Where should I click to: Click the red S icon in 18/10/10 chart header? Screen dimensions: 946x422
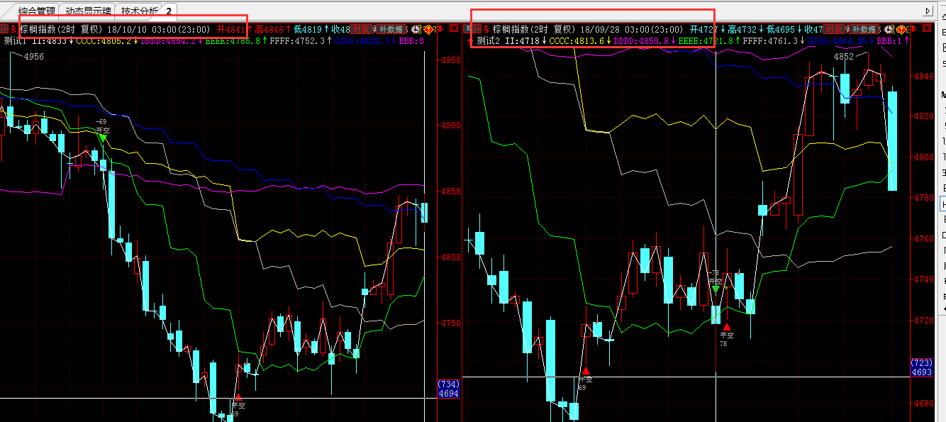pyautogui.click(x=13, y=29)
